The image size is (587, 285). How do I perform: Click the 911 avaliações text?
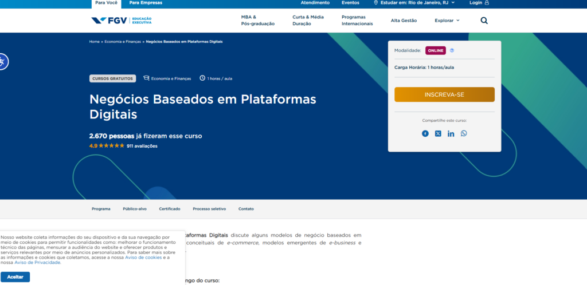click(142, 146)
